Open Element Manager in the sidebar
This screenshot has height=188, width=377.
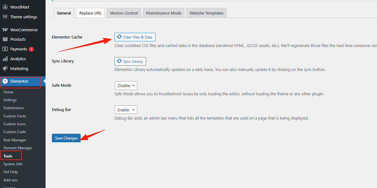pos(18,148)
